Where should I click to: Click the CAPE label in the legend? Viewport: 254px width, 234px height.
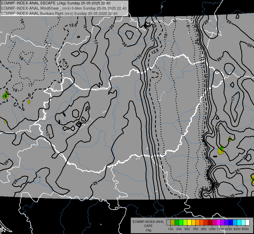pos(148,226)
